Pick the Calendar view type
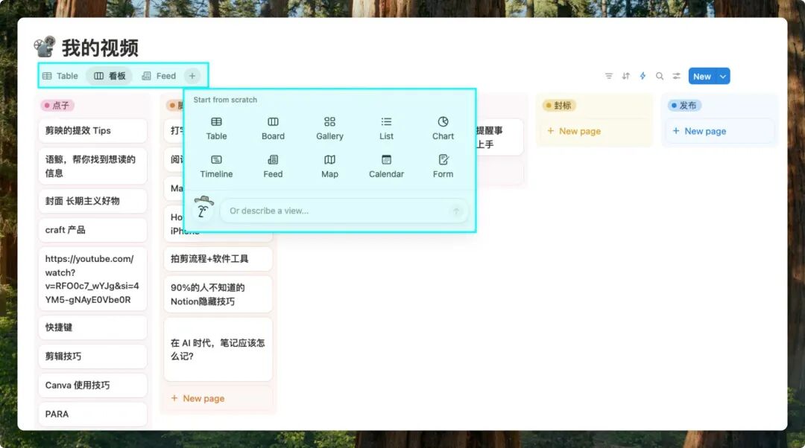The width and height of the screenshot is (805, 448). pos(386,166)
